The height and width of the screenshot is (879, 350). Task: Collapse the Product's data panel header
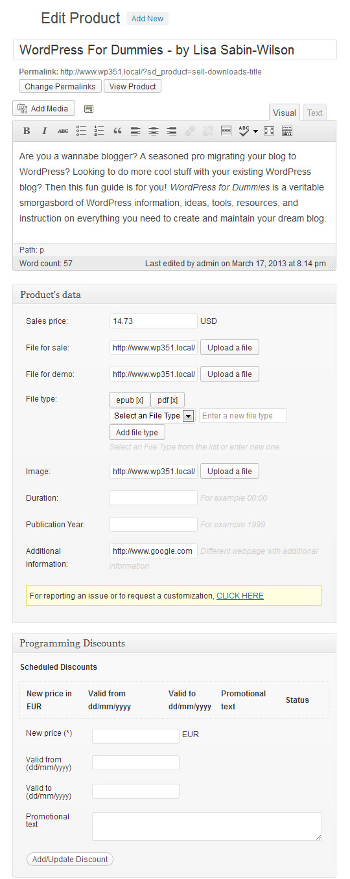pyautogui.click(x=174, y=294)
